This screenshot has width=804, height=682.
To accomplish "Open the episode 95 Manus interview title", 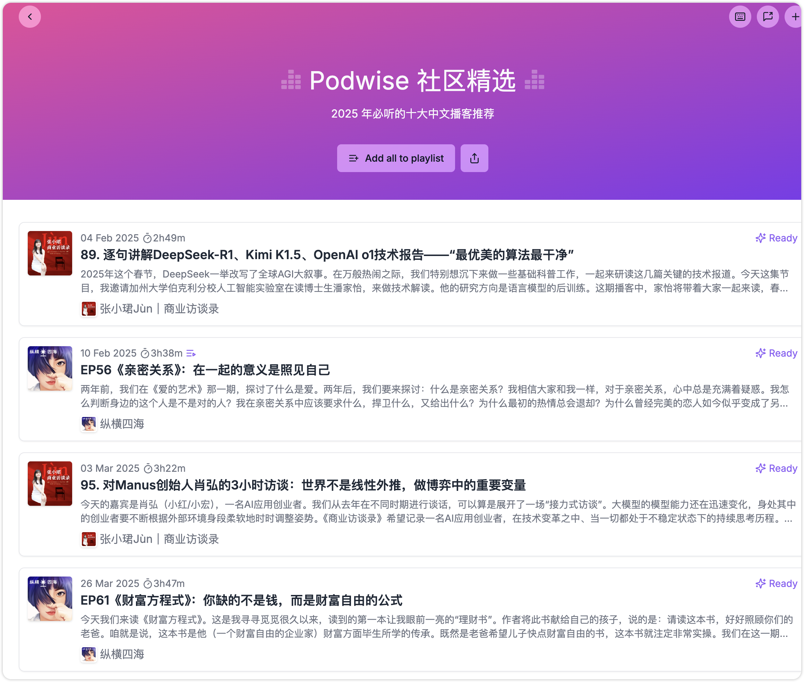I will pos(303,485).
